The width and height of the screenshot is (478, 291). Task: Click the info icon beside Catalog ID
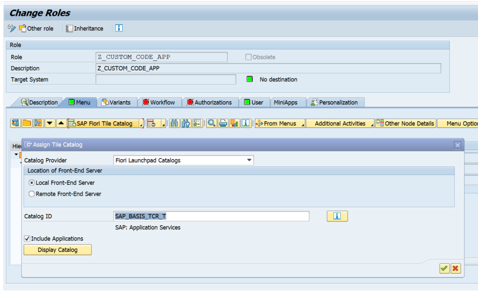(337, 216)
